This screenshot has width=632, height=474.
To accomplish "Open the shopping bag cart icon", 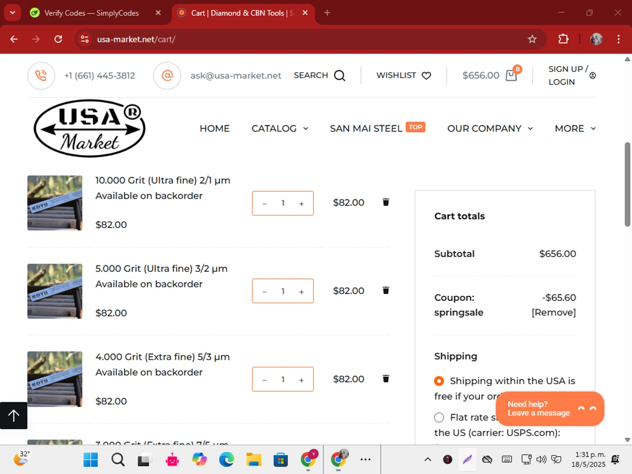I will [x=511, y=75].
